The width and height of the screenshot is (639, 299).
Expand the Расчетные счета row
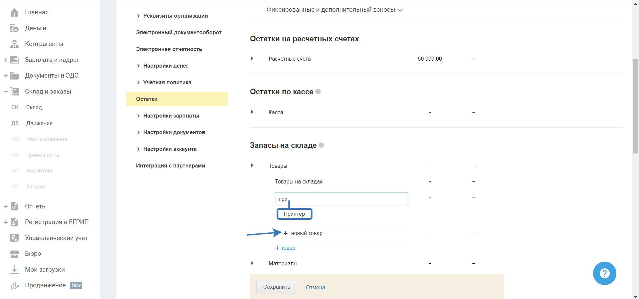click(252, 59)
